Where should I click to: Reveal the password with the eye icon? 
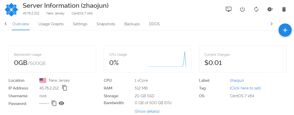61,103
